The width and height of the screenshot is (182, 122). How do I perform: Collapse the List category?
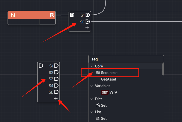pos(92,112)
